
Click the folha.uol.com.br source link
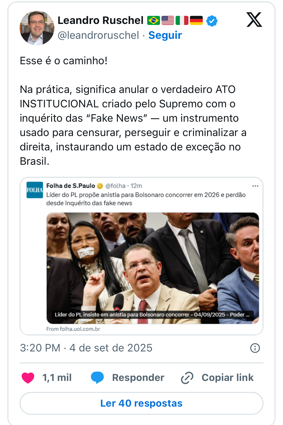73,329
